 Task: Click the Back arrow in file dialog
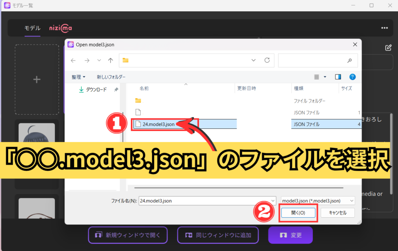(x=73, y=61)
